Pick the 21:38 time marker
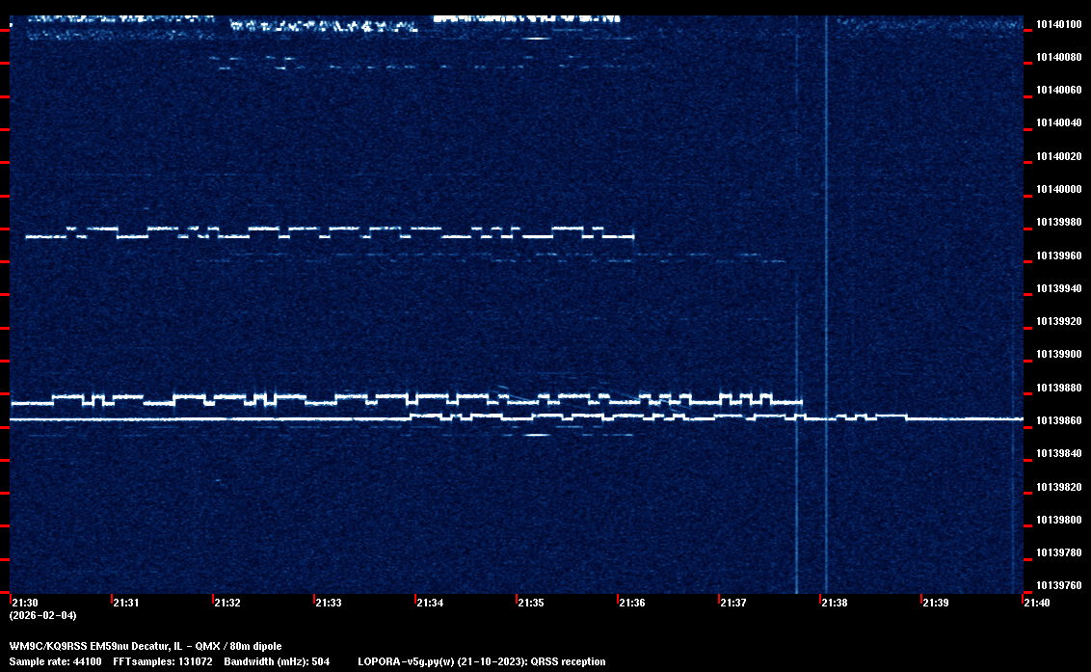This screenshot has height=672, width=1091. tap(835, 603)
